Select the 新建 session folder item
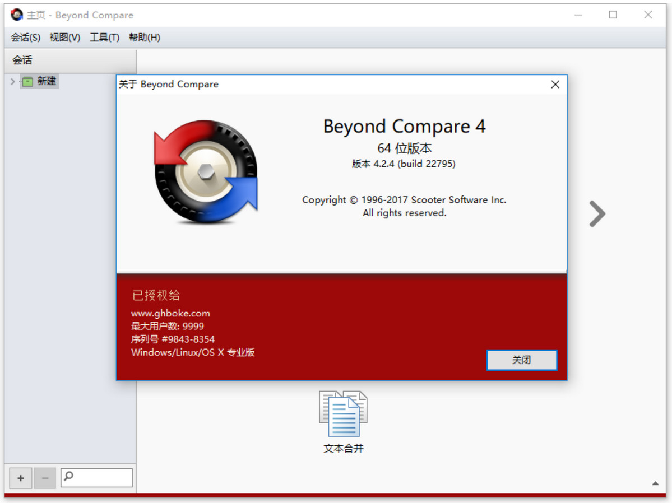The width and height of the screenshot is (672, 503). (x=39, y=81)
